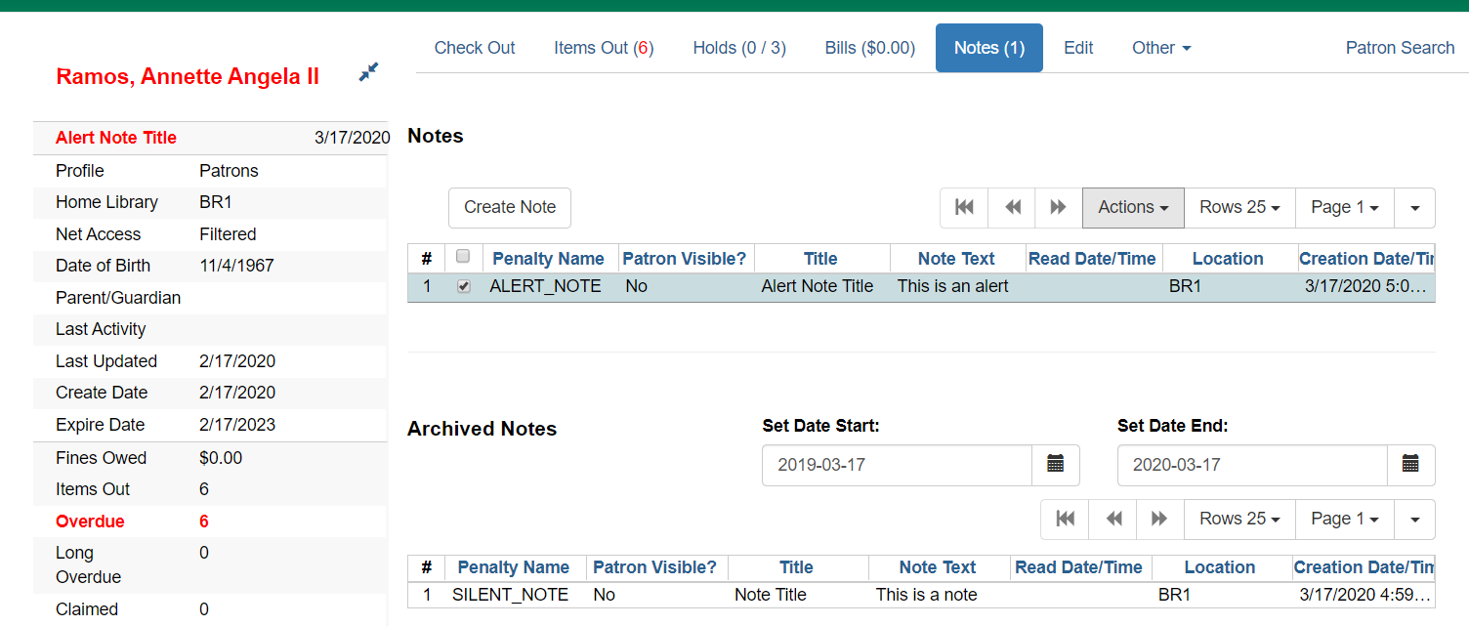This screenshot has height=626, width=1469.
Task: Click the Set Date Start input field
Action: coord(896,465)
